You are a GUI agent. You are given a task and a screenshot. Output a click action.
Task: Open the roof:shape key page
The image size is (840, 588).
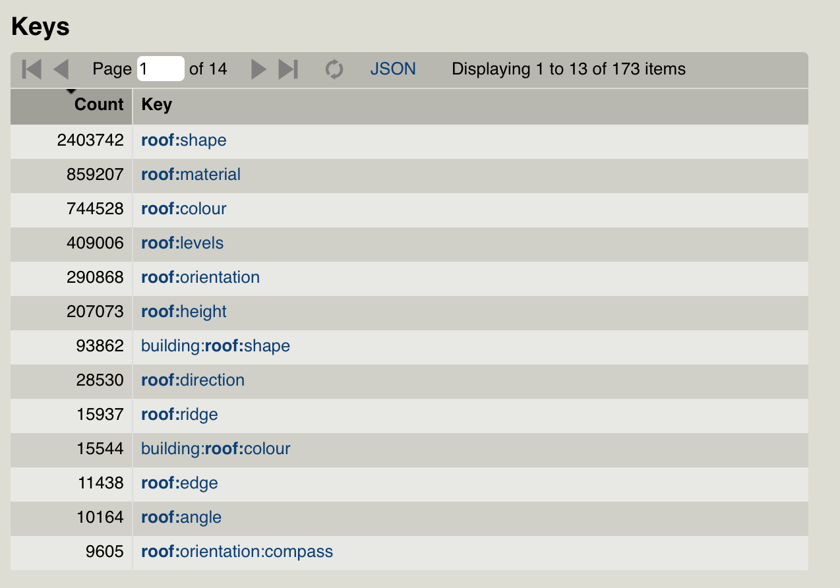(x=183, y=140)
